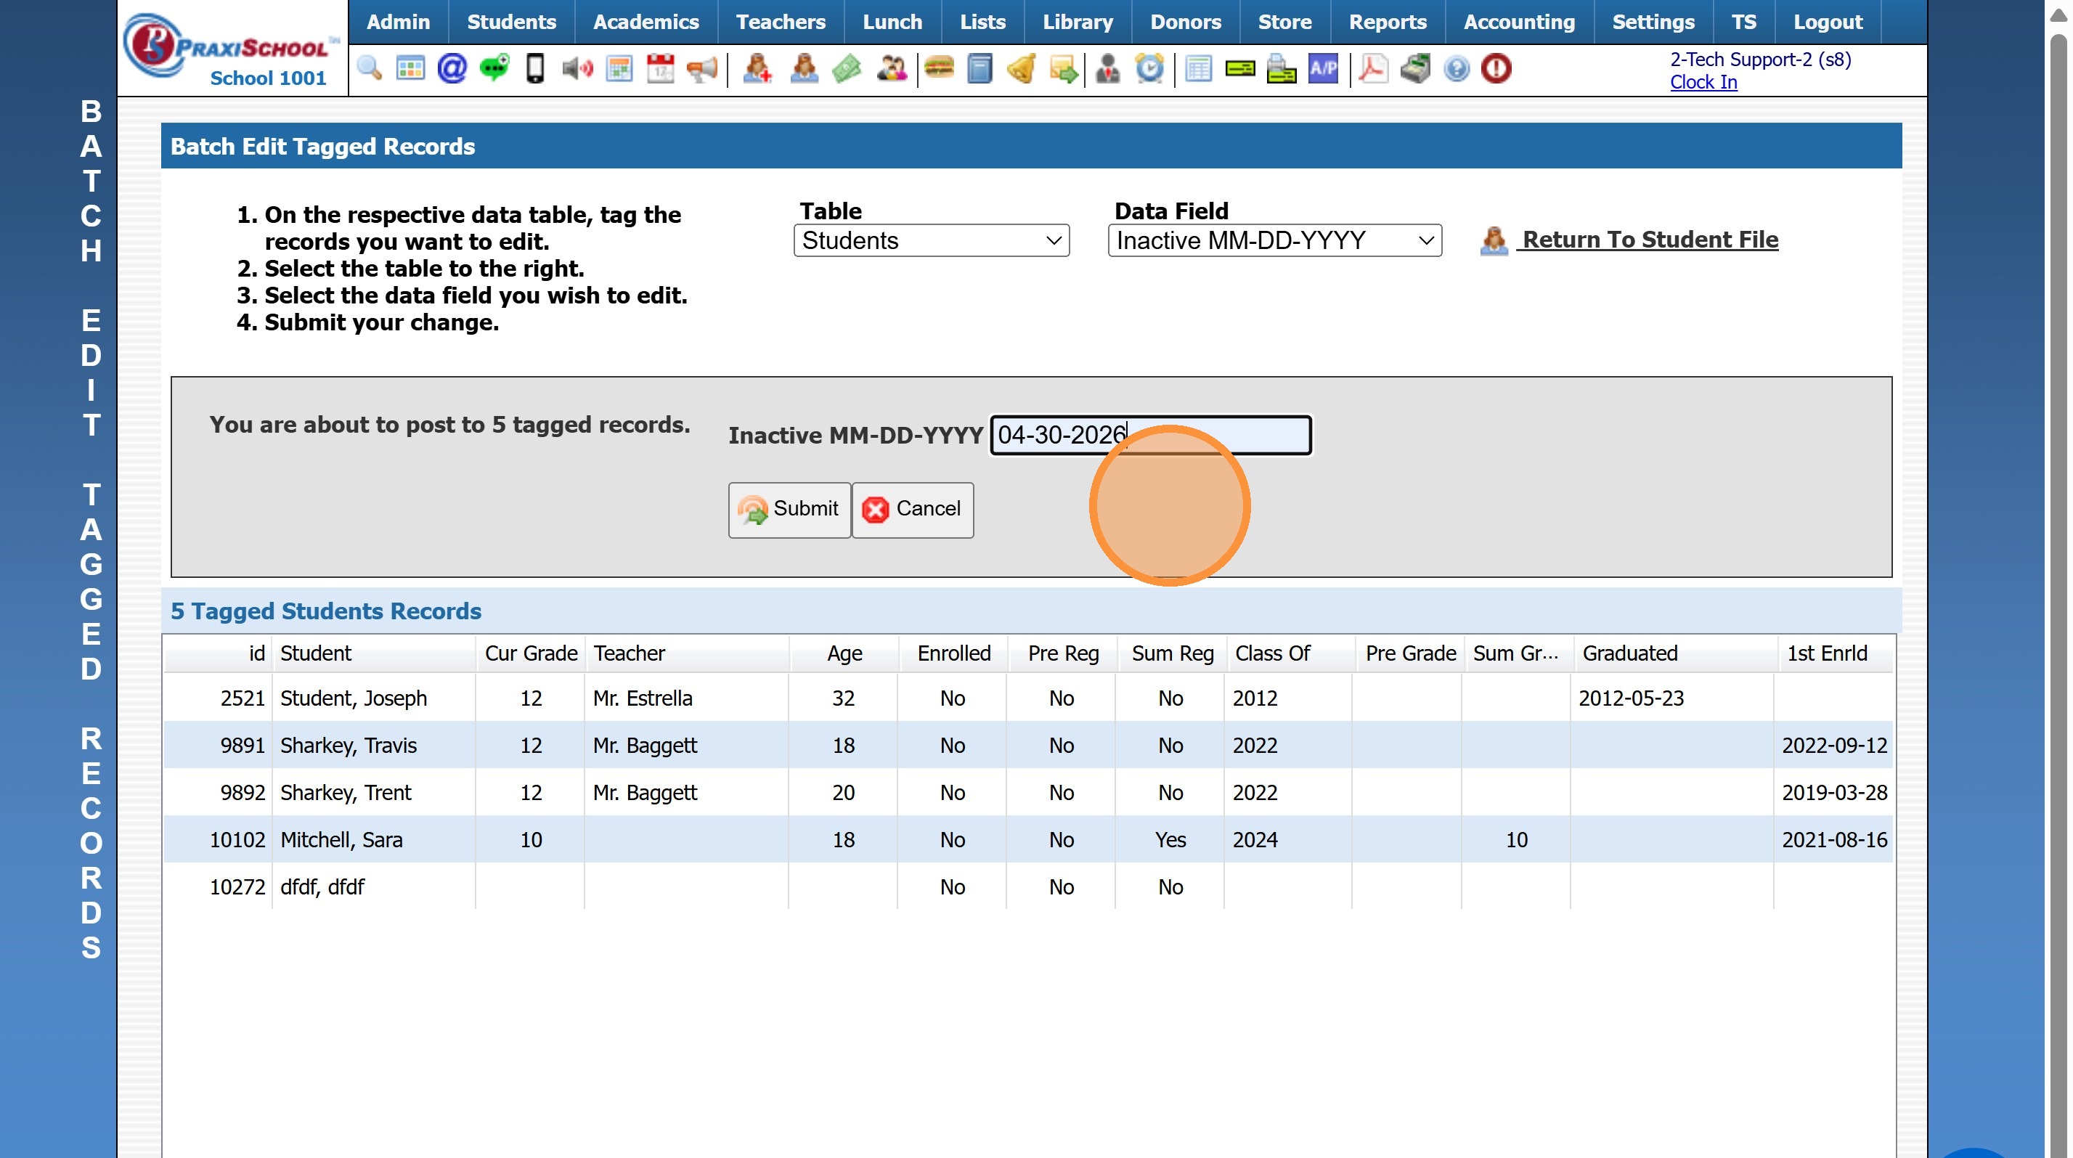This screenshot has height=1158, width=2073.
Task: Open the A/P accounts payable icon
Action: click(x=1323, y=68)
